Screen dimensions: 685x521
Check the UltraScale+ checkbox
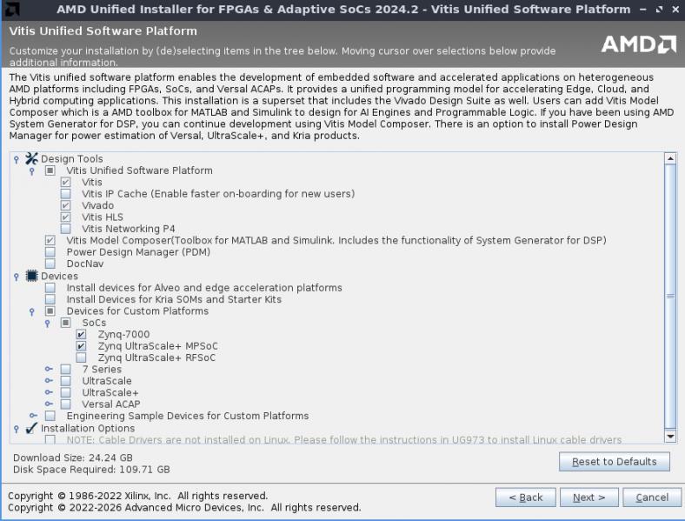click(x=65, y=392)
